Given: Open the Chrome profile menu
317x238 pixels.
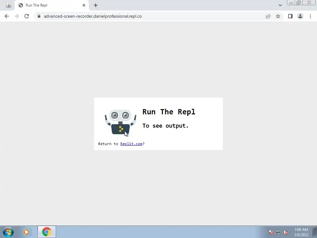Looking at the screenshot, I should tap(300, 16).
